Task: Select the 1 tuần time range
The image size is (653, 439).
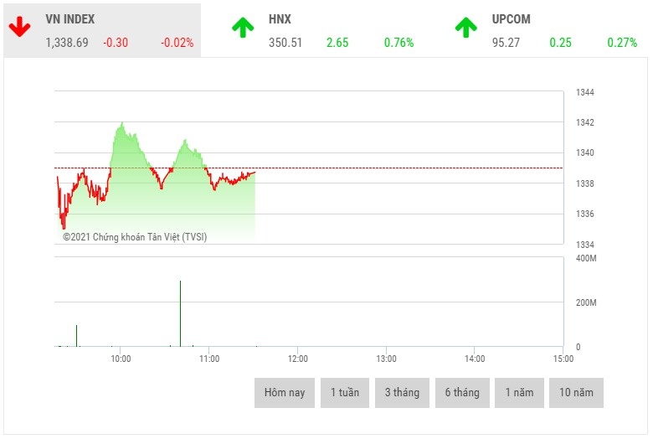Action: point(345,393)
